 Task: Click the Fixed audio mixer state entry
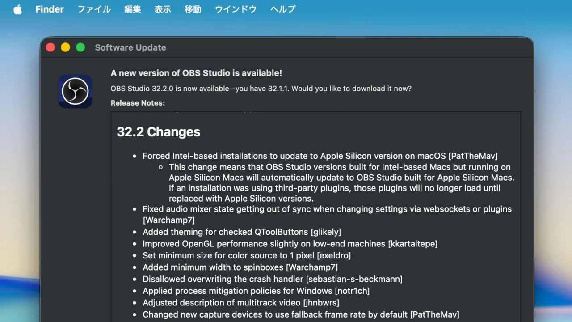[327, 215]
